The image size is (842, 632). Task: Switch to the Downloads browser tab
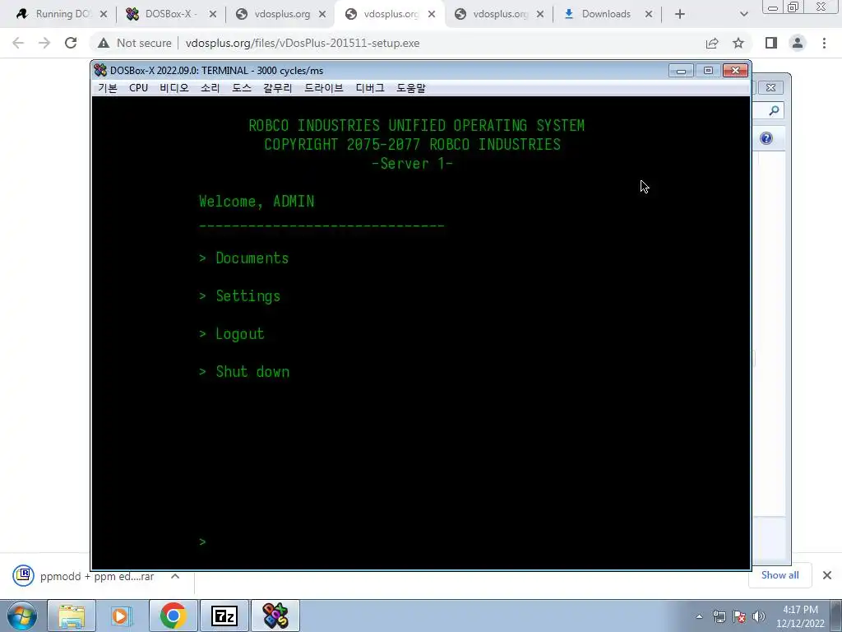tap(606, 14)
